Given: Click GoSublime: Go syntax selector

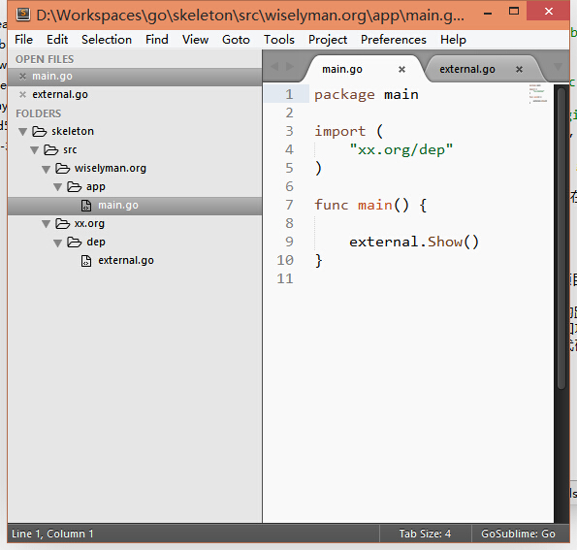Looking at the screenshot, I should [x=518, y=534].
